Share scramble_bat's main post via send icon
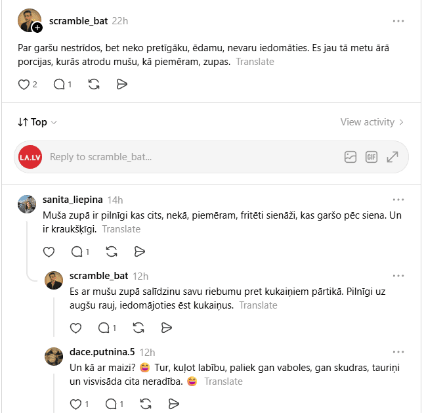This screenshot has height=413, width=424. point(121,84)
